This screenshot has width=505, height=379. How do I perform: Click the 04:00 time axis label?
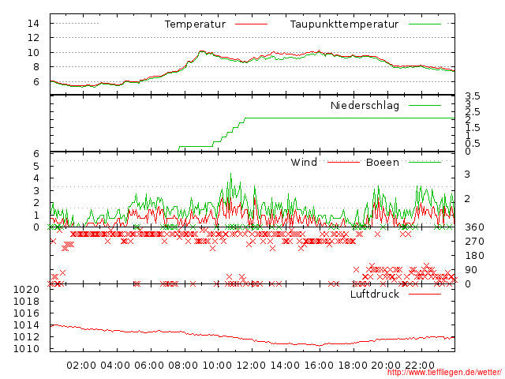[115, 366]
